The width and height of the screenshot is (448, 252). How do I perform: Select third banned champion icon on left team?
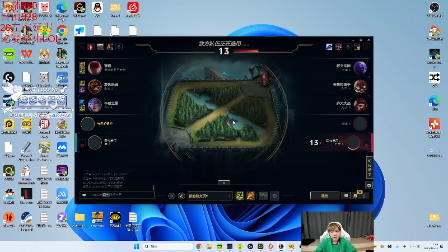(x=110, y=47)
